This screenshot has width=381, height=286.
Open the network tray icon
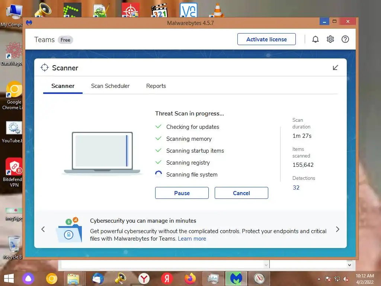point(337,279)
